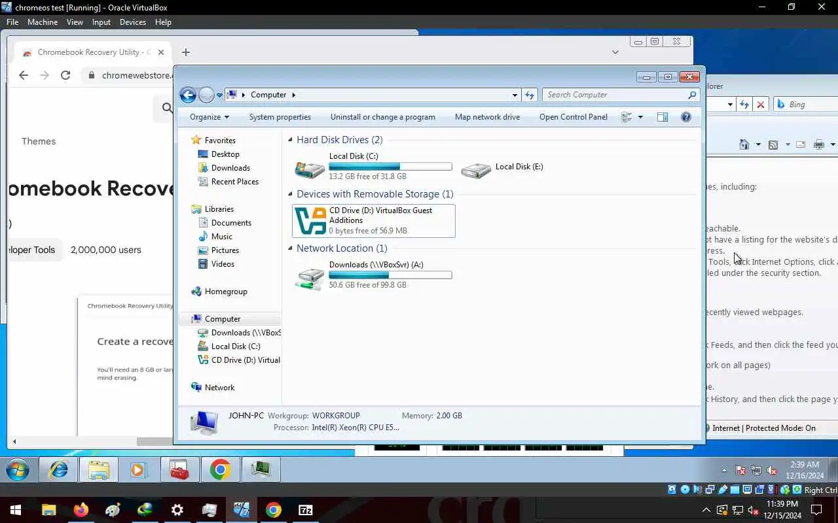Select Uninstall or change a program

382,117
